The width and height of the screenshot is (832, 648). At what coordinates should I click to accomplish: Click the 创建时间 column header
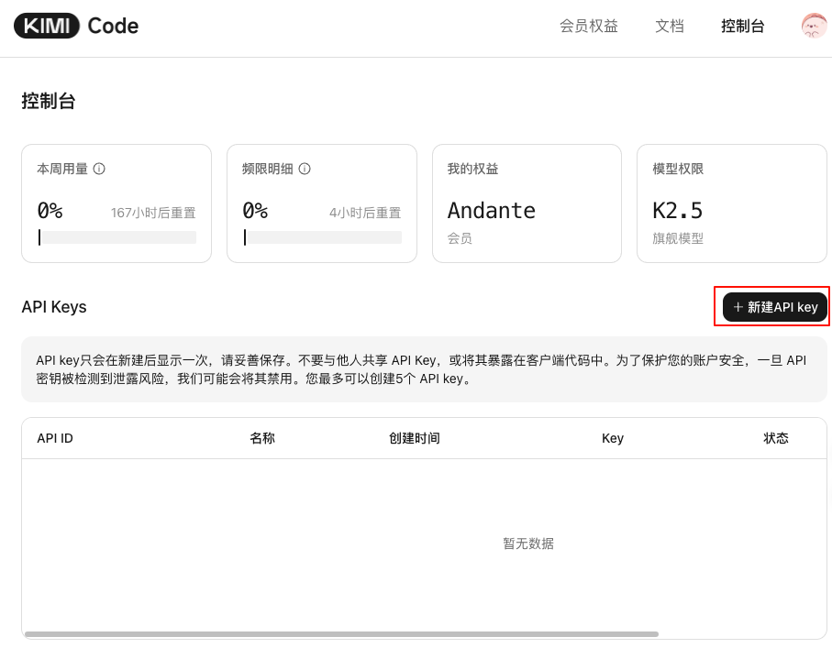[x=415, y=438]
